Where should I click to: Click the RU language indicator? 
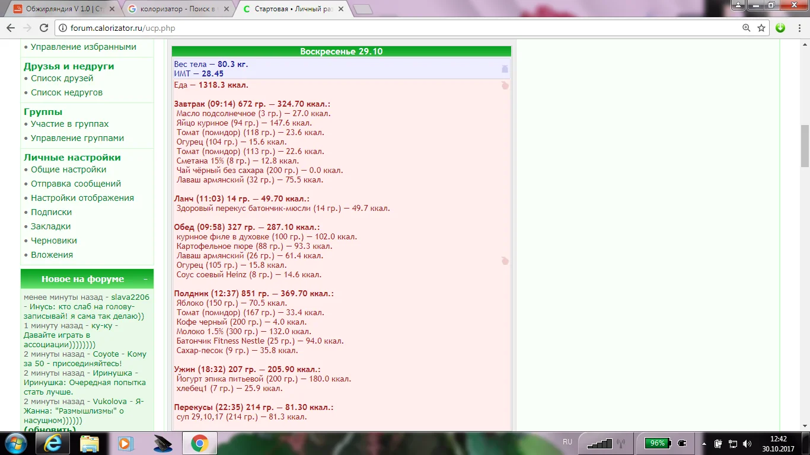click(567, 442)
